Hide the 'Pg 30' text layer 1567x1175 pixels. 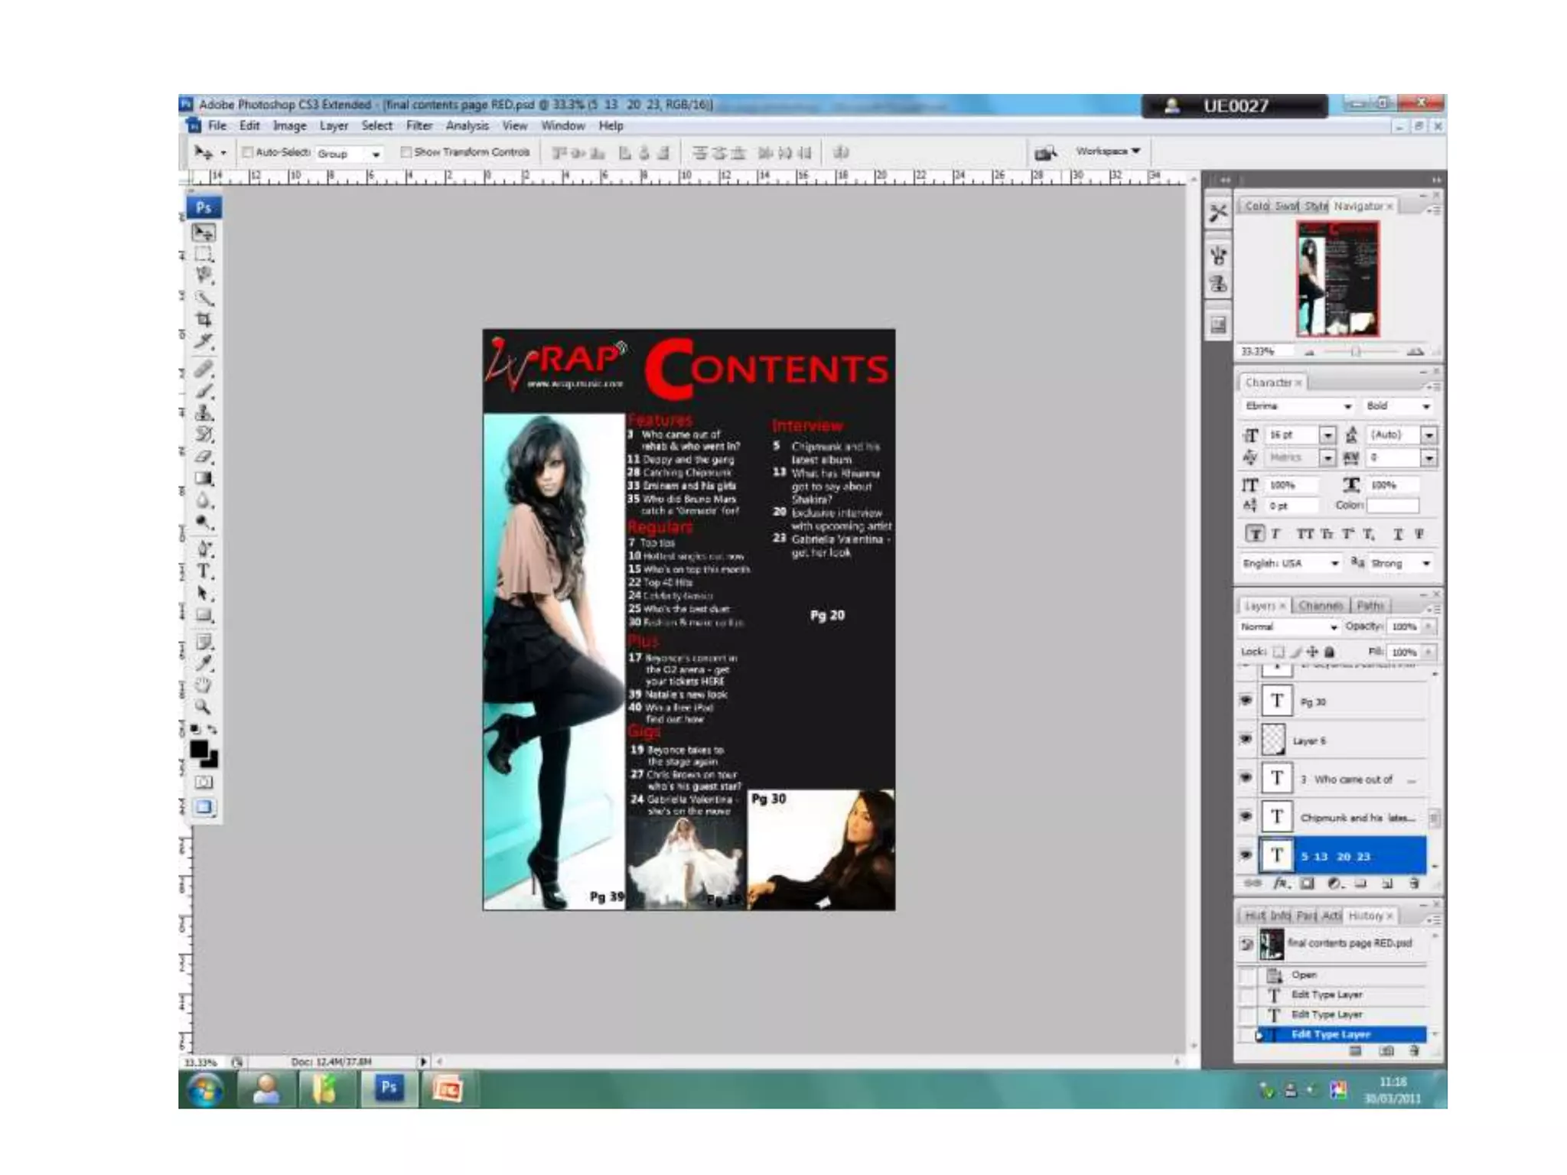click(1246, 700)
